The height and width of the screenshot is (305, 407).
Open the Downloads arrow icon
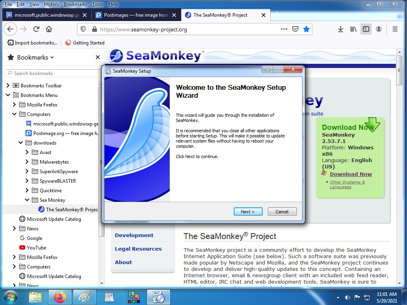point(341,29)
